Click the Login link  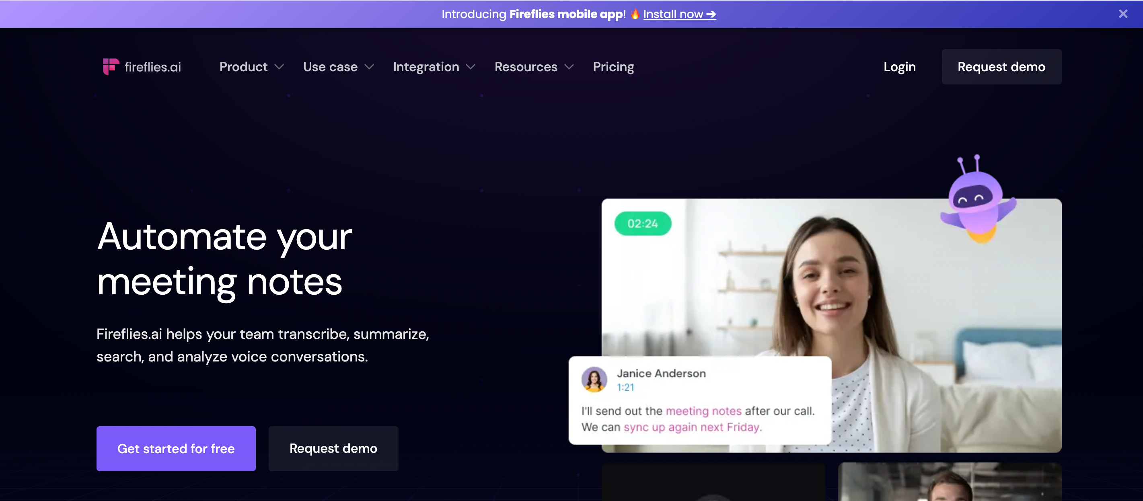pos(899,67)
